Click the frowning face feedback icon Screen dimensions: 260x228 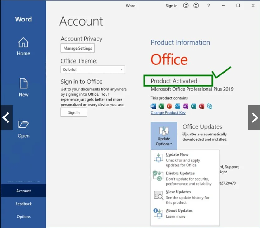[196, 6]
